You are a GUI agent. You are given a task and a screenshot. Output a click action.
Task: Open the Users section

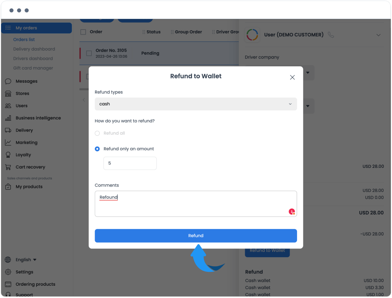pos(22,106)
